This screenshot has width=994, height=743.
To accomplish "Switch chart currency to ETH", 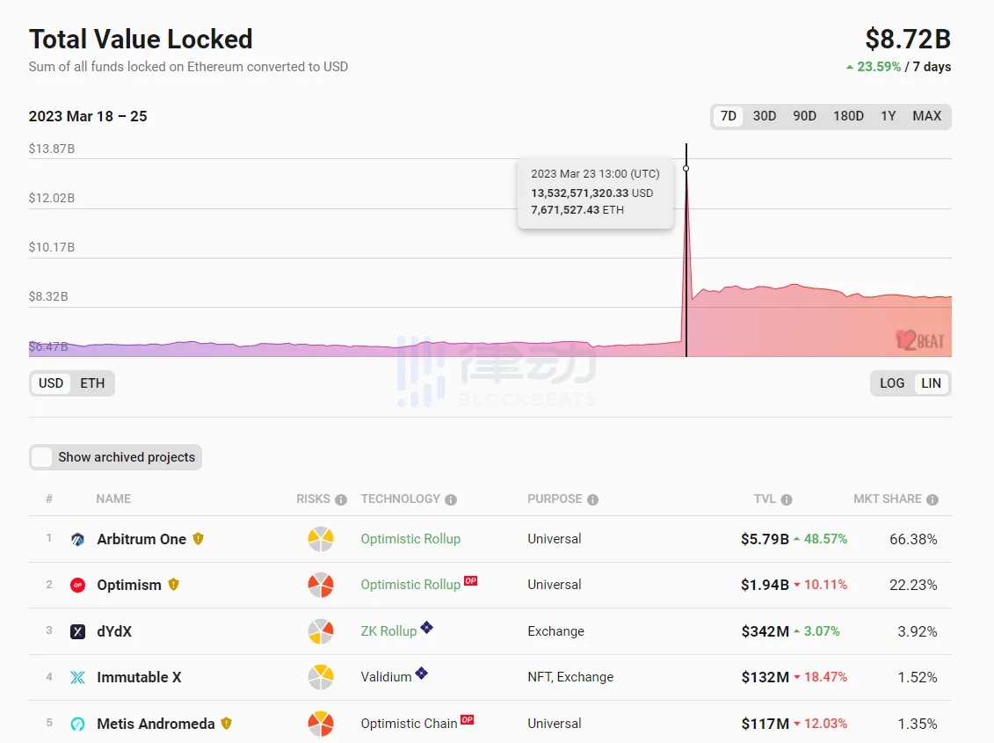I will coord(92,383).
